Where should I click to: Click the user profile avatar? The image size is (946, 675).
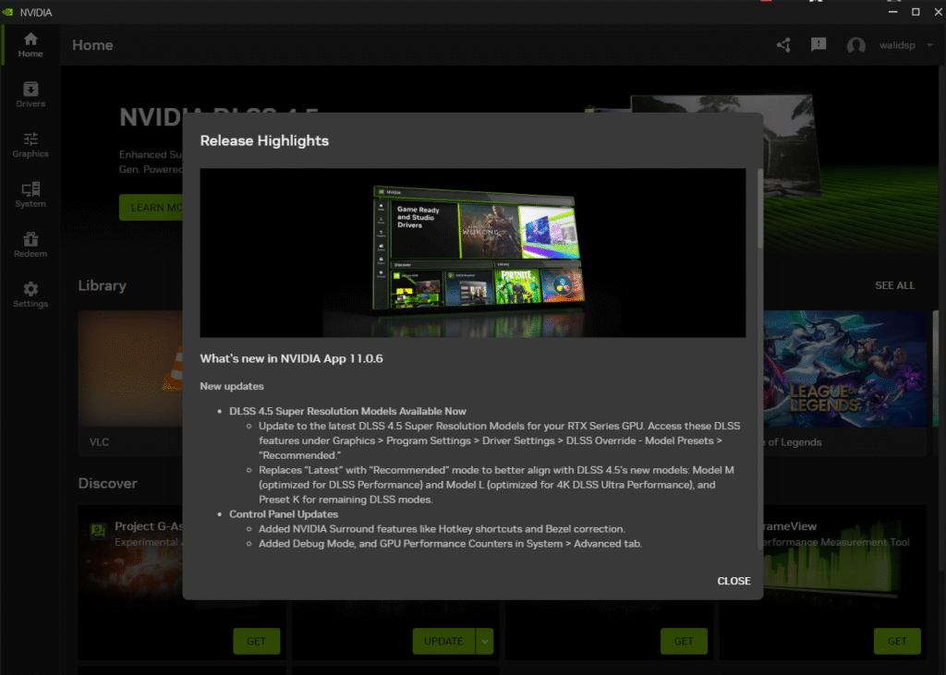pos(856,45)
